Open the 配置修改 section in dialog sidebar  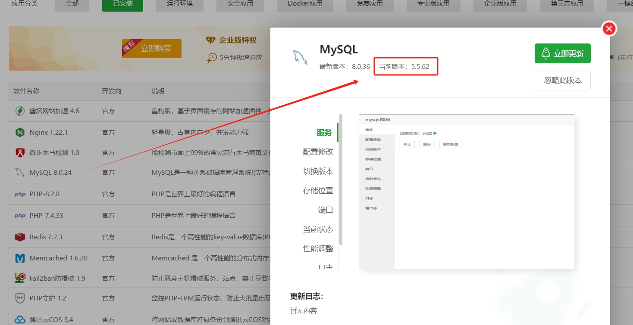(x=318, y=152)
